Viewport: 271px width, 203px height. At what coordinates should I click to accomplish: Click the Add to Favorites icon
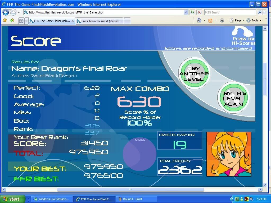pos(12,21)
